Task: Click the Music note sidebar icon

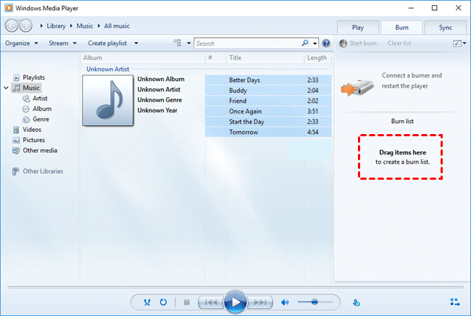Action: coord(16,88)
